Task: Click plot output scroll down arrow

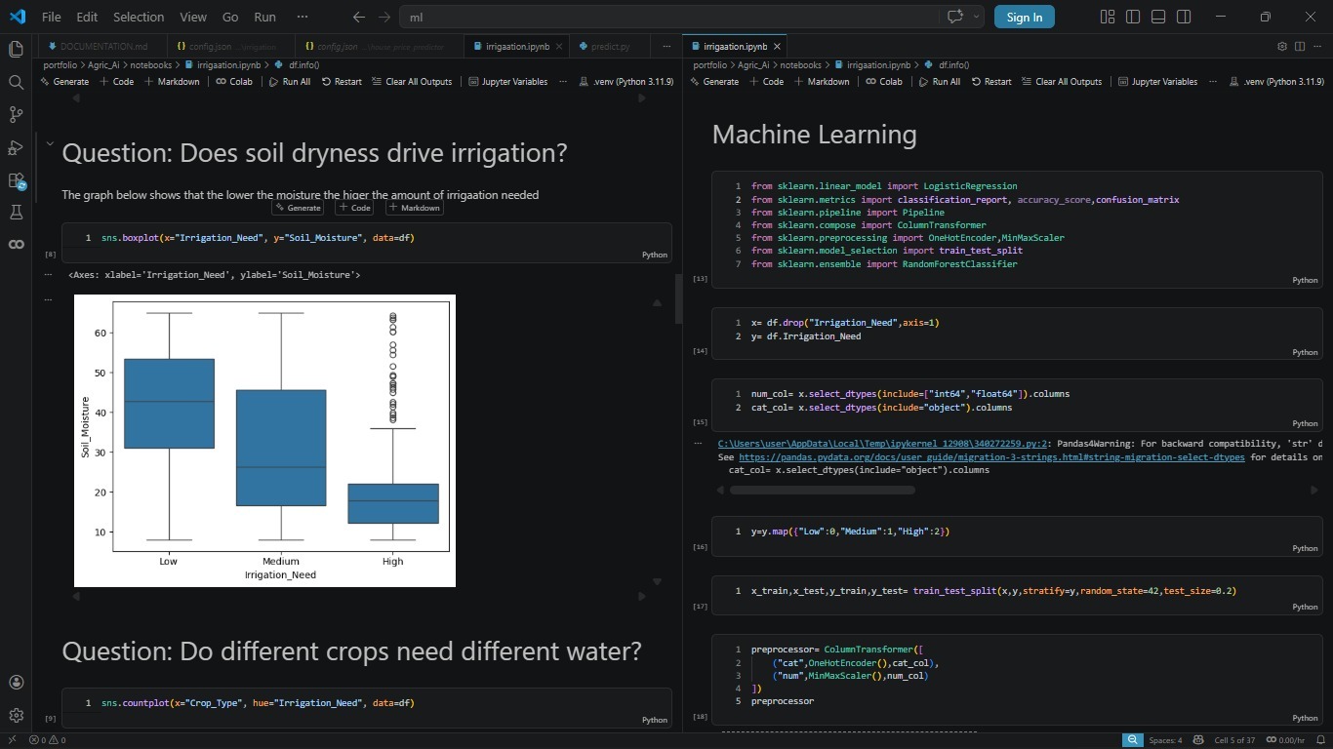Action: click(657, 581)
